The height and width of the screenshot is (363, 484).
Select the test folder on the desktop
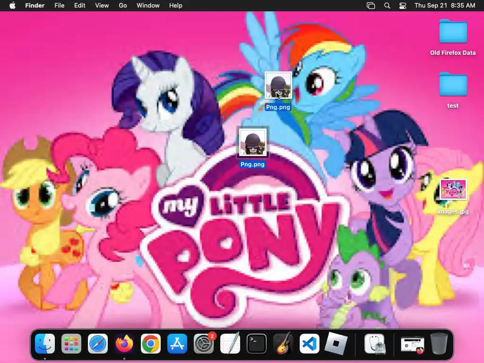tap(453, 84)
